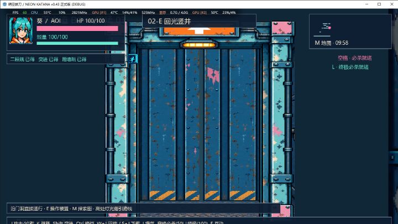Click the 'GPU [#1]' overlay label
Viewport: 398px width, 224px height.
pyautogui.click(x=99, y=12)
